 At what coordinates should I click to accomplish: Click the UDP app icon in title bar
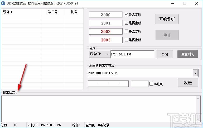coord(3,3)
